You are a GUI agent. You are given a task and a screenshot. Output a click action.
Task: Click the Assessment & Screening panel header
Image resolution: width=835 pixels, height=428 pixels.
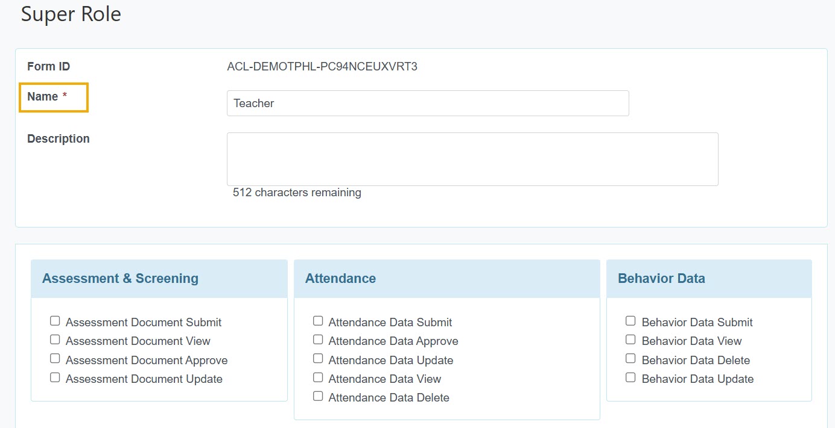tap(120, 279)
